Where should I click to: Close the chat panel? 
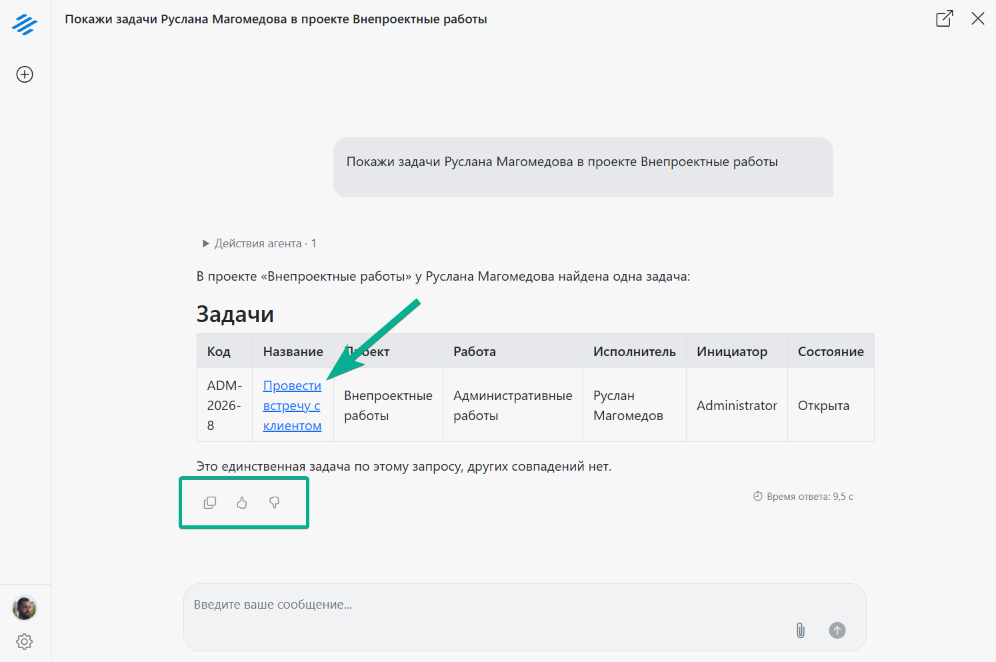pos(978,19)
